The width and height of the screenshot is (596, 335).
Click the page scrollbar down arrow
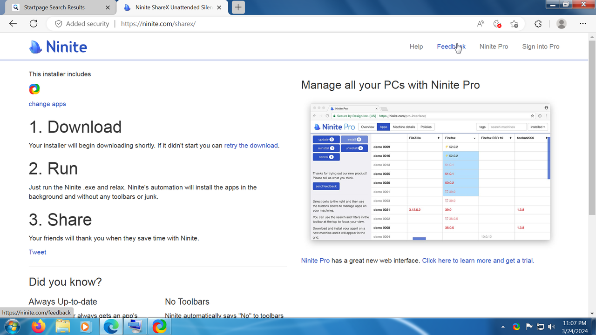click(x=592, y=313)
